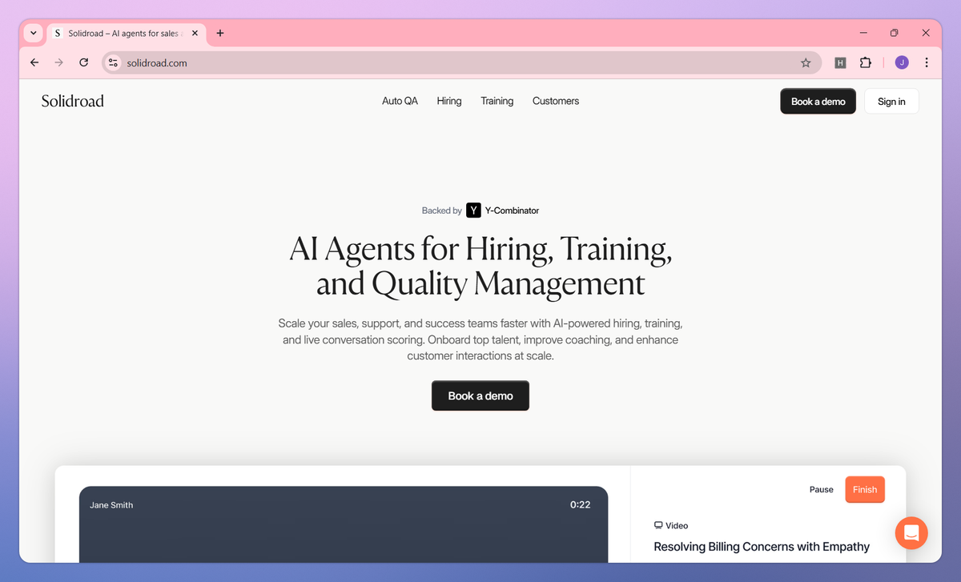Click the Video label icon
961x582 pixels.
pos(658,526)
